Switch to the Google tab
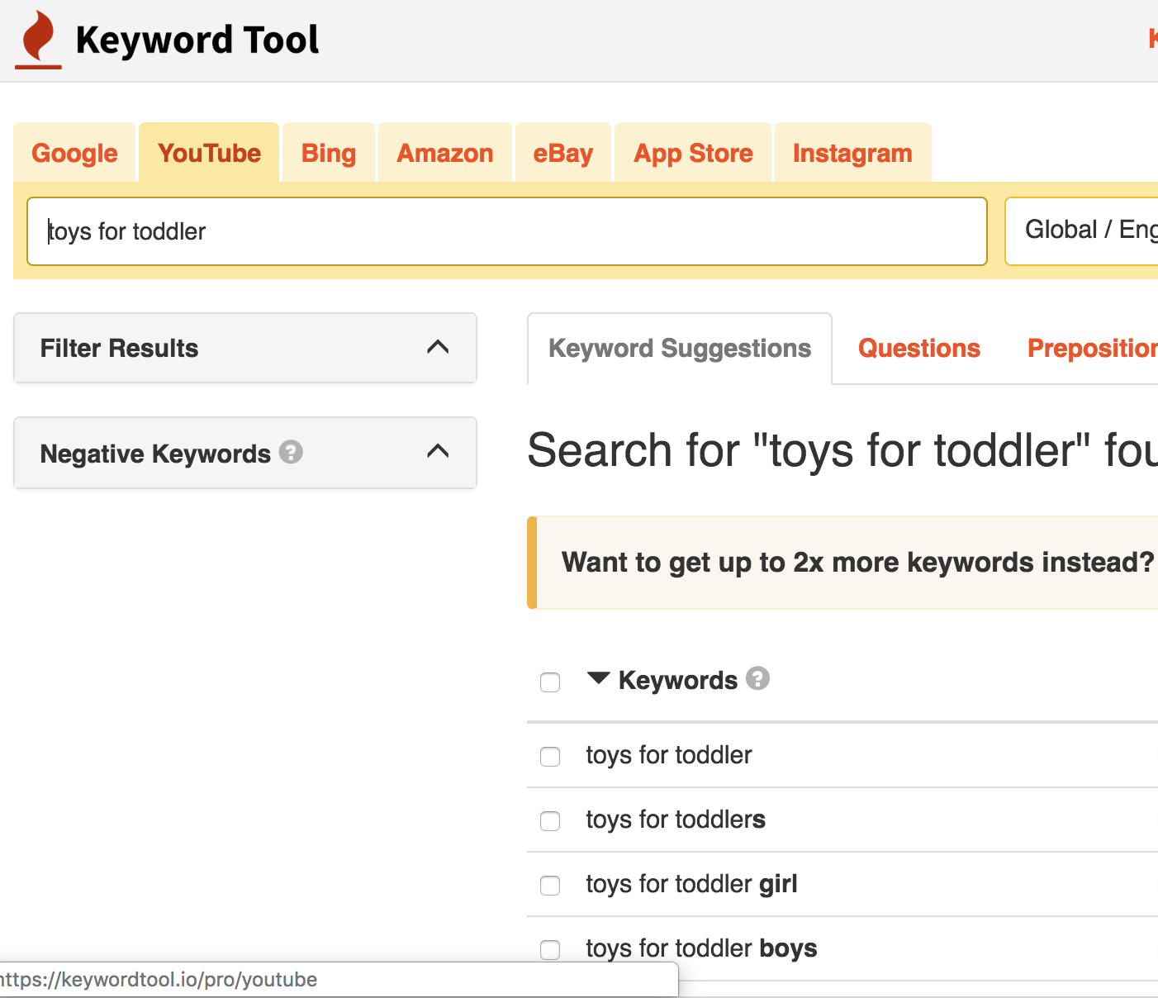 pos(74,153)
